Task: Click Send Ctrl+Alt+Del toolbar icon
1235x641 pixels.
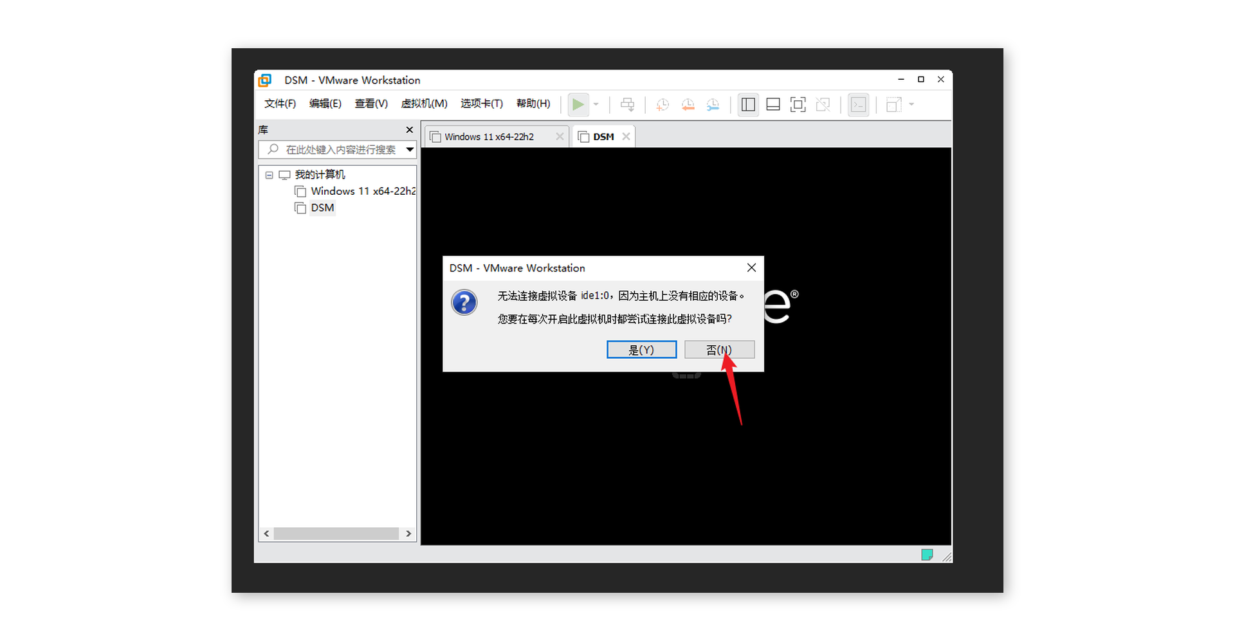Action: click(627, 104)
